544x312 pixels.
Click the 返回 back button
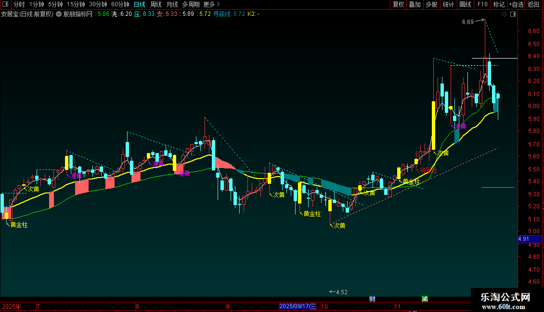(533, 4)
